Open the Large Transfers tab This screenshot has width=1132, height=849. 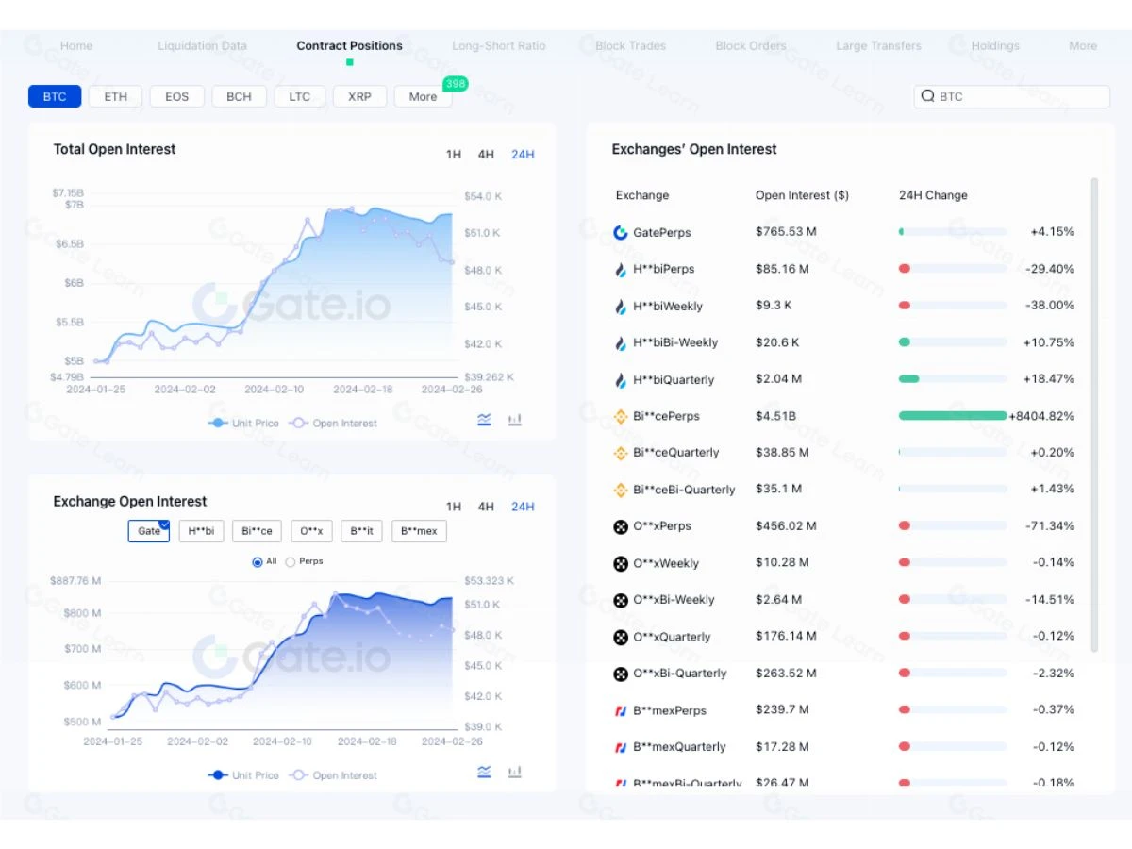878,45
